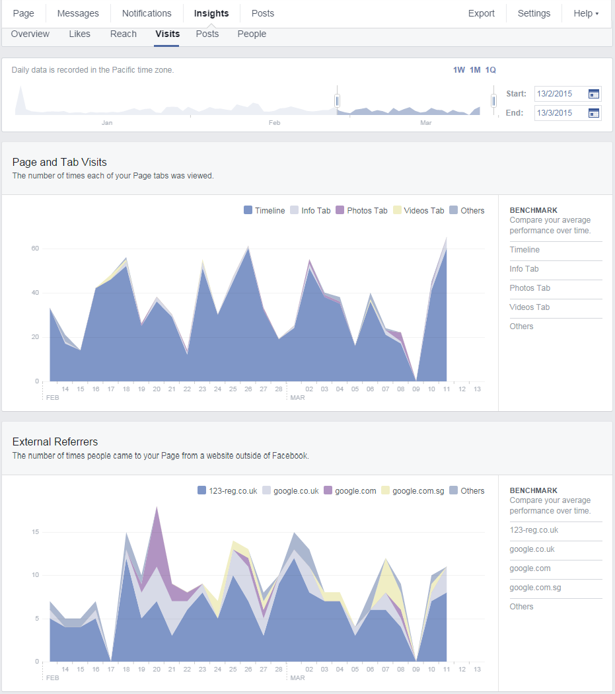Toggle google.com.sg legend swatch
The height and width of the screenshot is (694, 615).
(385, 490)
